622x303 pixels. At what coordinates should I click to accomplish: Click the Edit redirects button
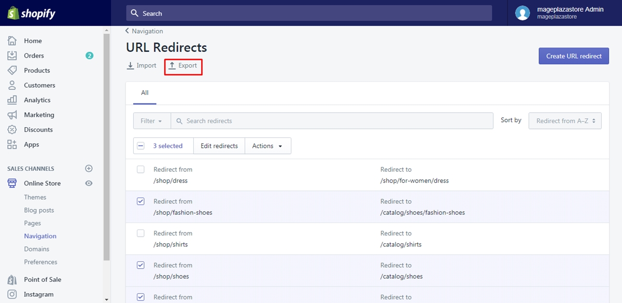tap(219, 146)
